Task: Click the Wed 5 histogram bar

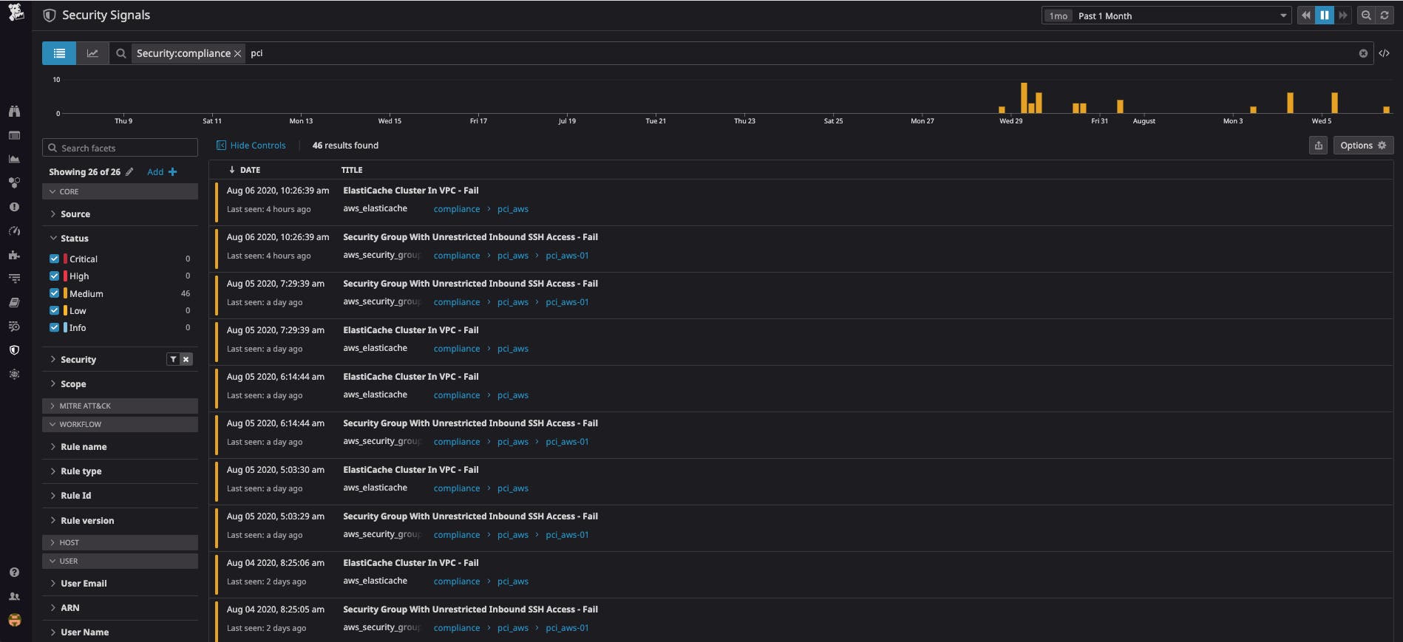Action: (1334, 103)
